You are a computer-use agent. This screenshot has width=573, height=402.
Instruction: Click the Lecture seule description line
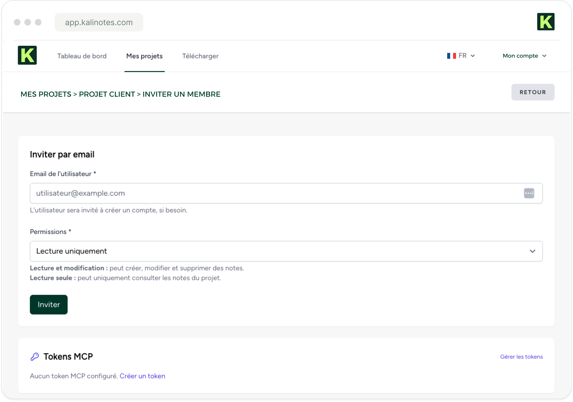pos(126,278)
